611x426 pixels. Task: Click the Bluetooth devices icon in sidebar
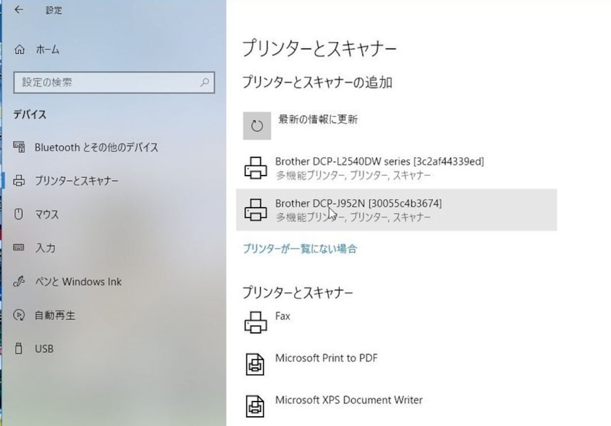pyautogui.click(x=19, y=147)
